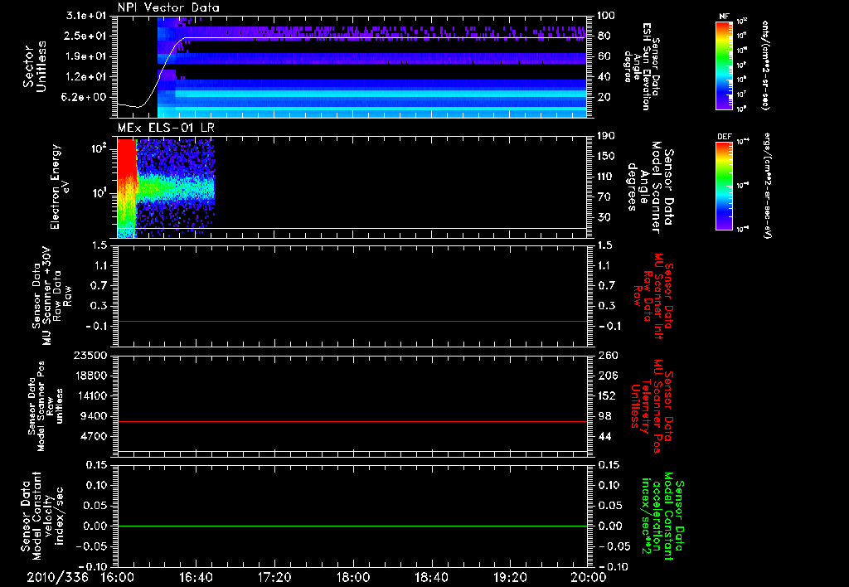This screenshot has height=587, width=849.
Task: Click the "260" telemetry tick label
Action: [607, 355]
